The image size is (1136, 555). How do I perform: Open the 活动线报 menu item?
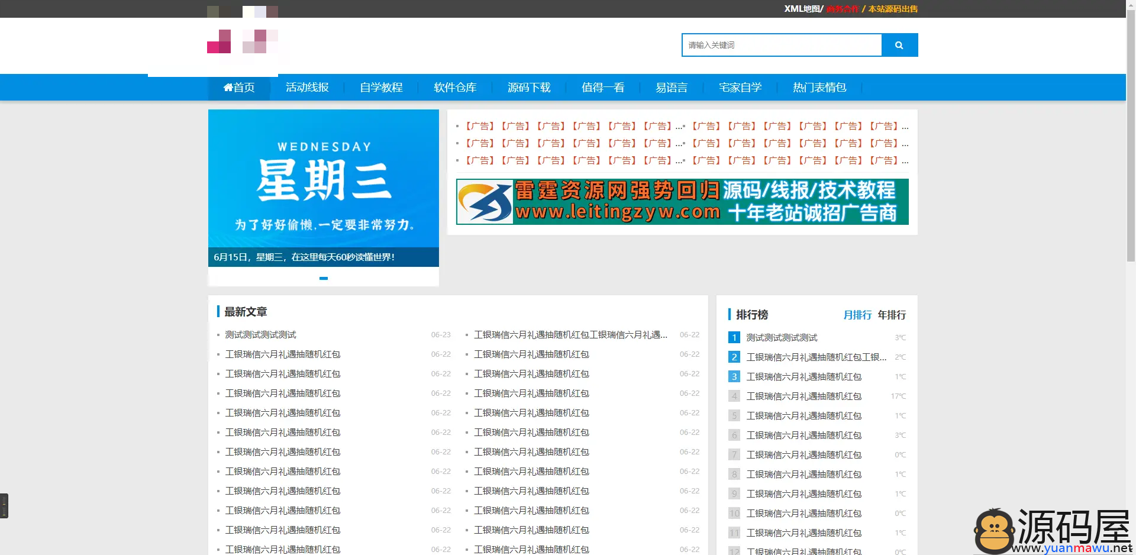307,88
